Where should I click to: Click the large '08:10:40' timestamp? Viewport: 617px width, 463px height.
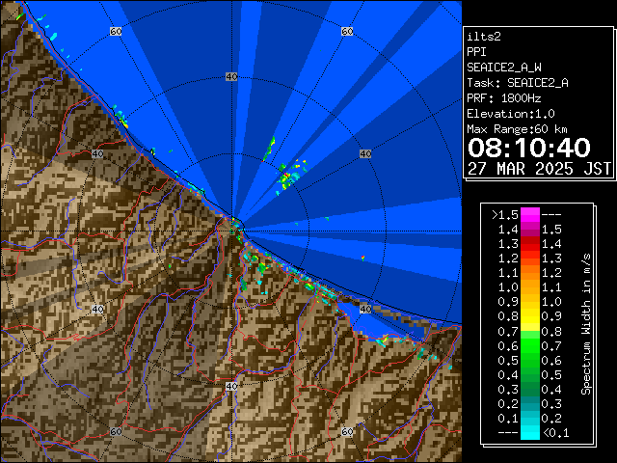[x=529, y=148]
